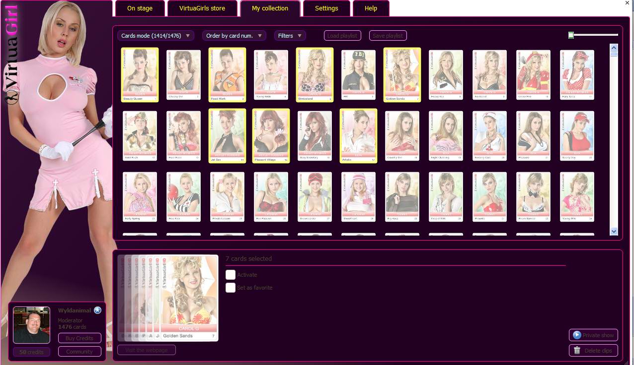Open the VirtuaGirls store tab

coord(202,8)
